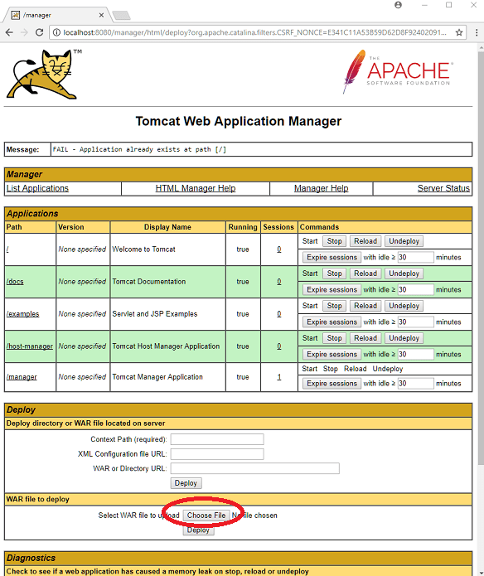This screenshot has height=576, width=484.
Task: Open the /host-manager path link
Action: pyautogui.click(x=29, y=346)
